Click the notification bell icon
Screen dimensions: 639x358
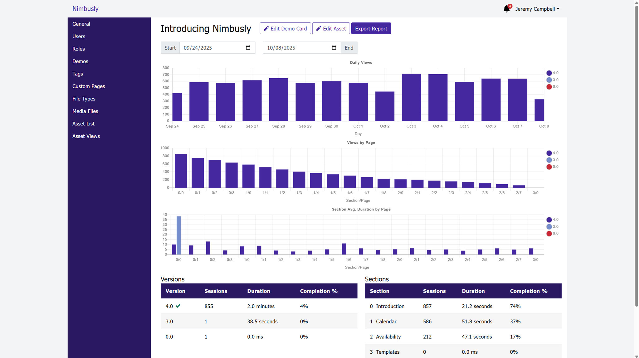tap(506, 8)
